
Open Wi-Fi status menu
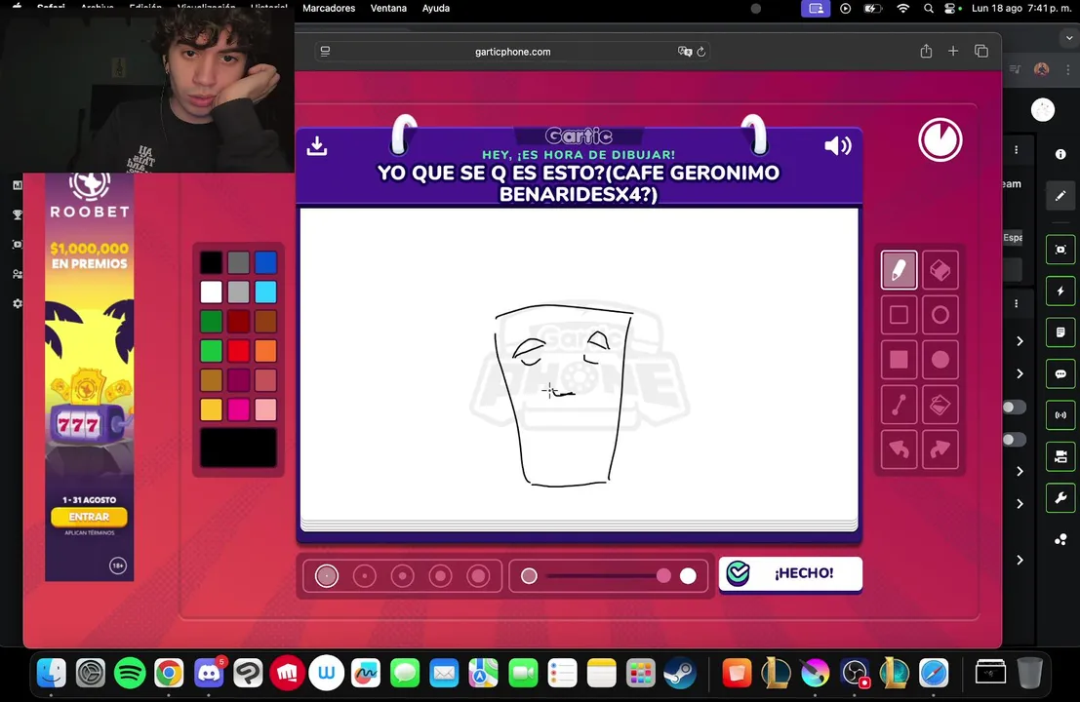903,8
